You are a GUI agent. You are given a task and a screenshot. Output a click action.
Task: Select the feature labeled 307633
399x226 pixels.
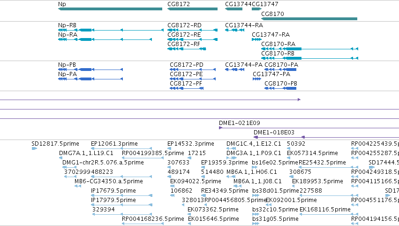(x=178, y=163)
